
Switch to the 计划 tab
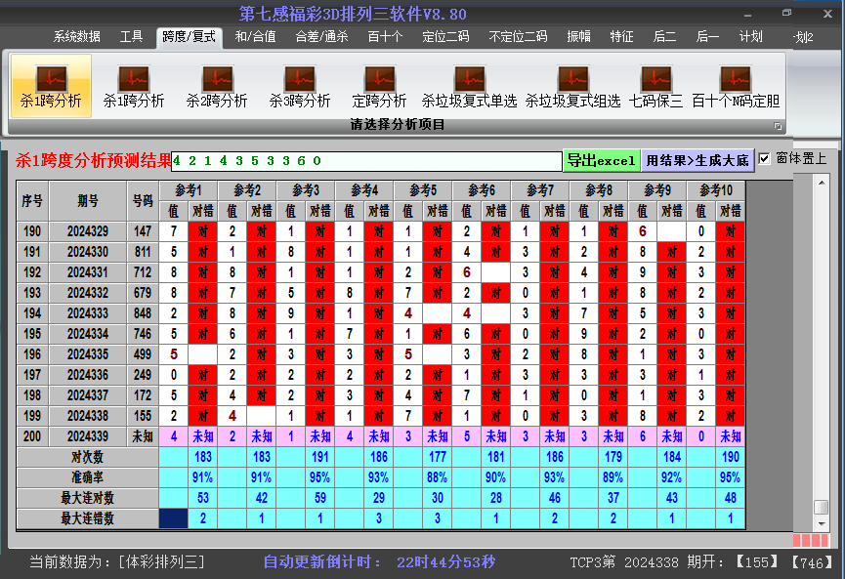pyautogui.click(x=750, y=37)
